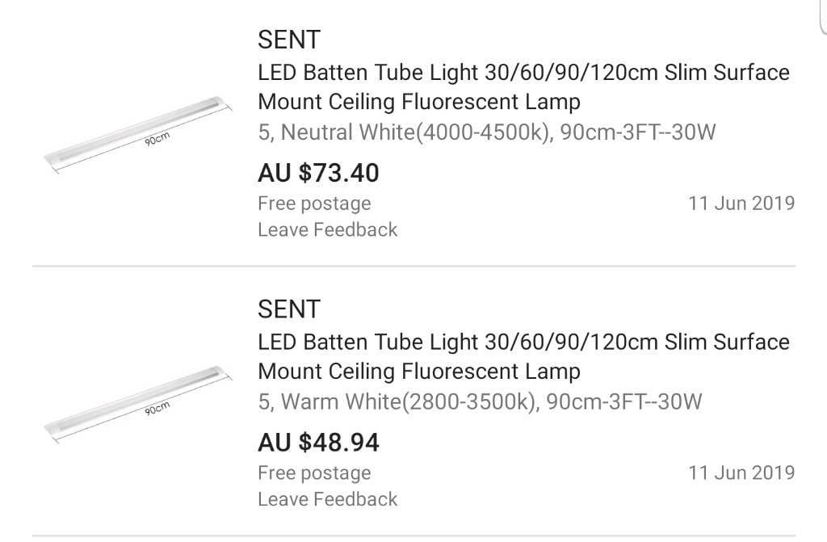Click the 11 Jun 2019 date of the second order
Viewport: 827px width, 542px height.
[741, 473]
